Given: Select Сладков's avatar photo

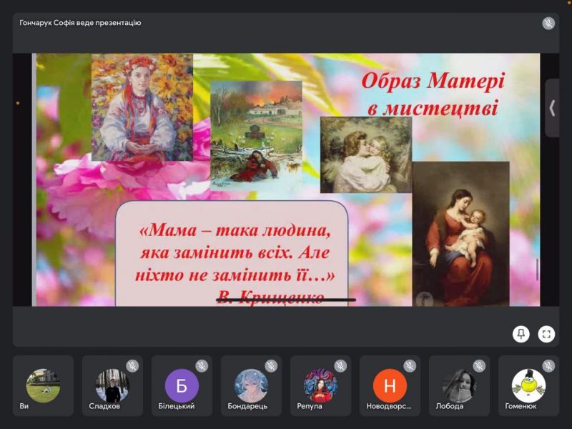Looking at the screenshot, I should [112, 385].
